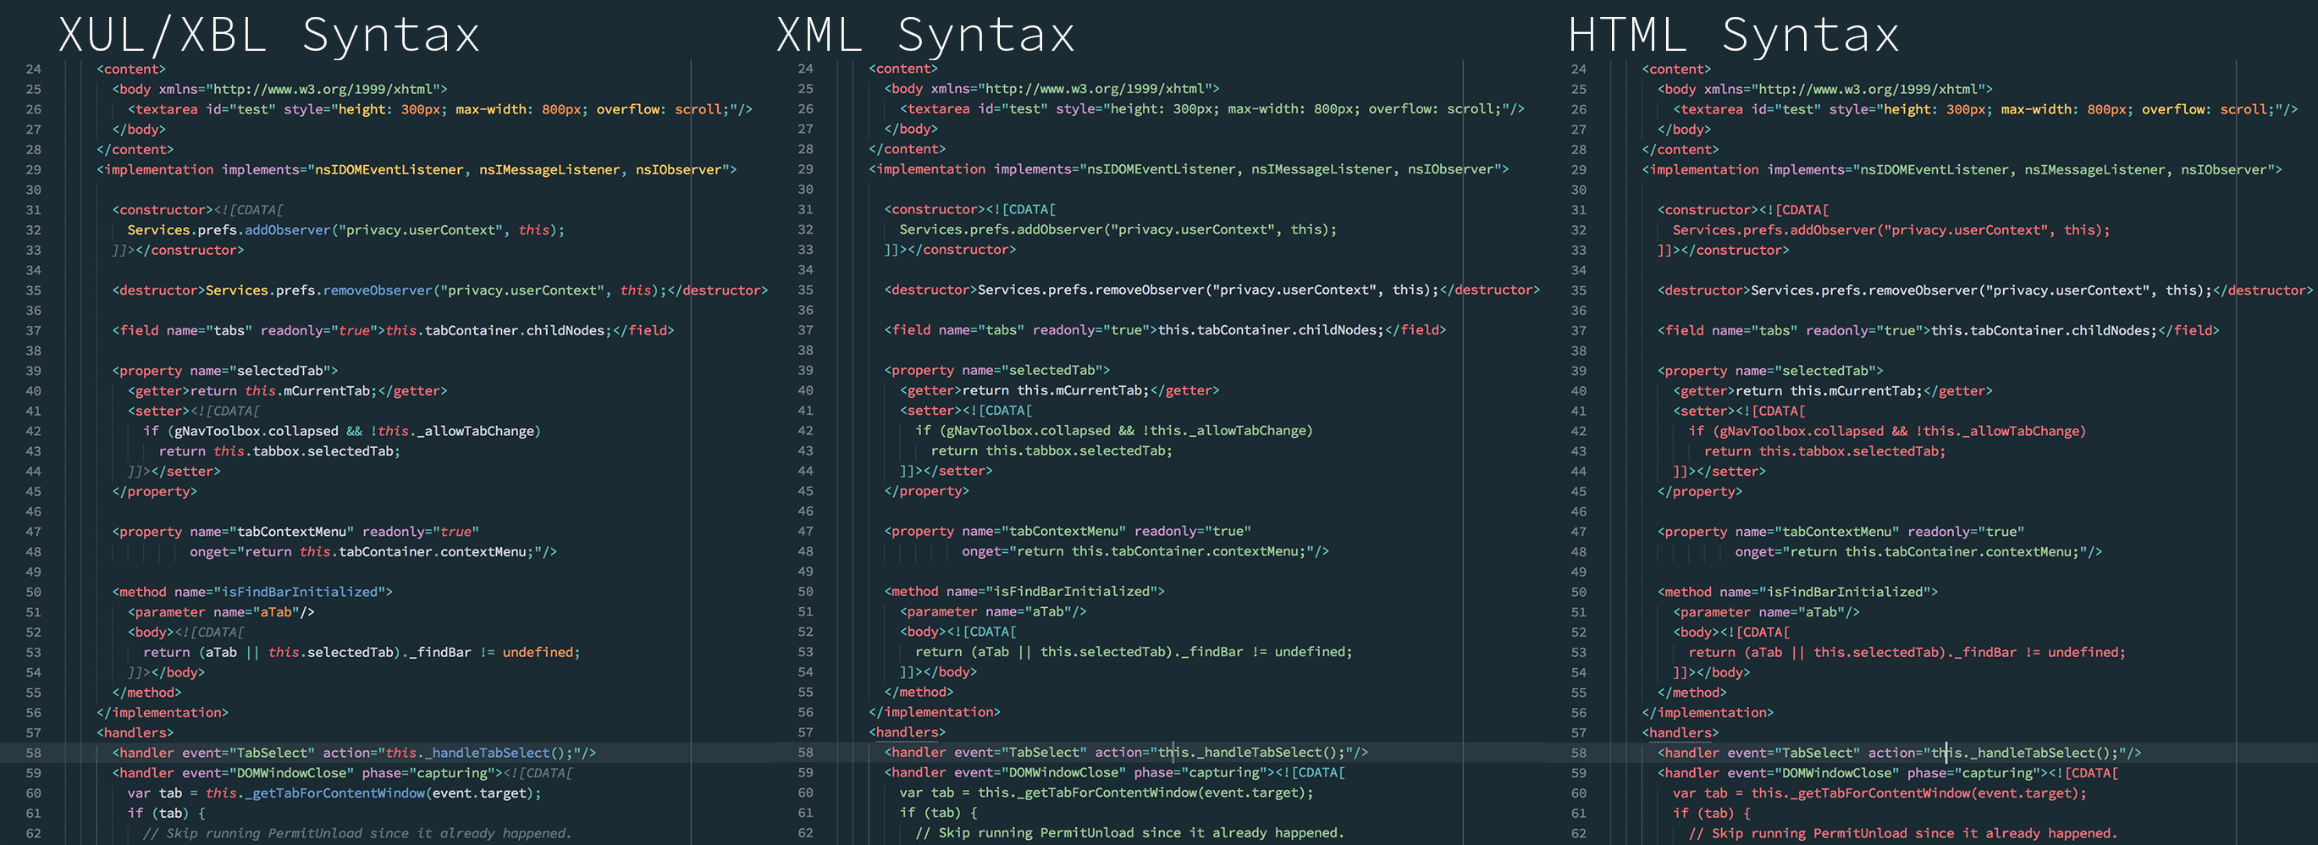Viewport: 2318px width, 845px height.
Task: Click ']]></body>' on line 54 in HTML panel
Action: tap(1712, 672)
